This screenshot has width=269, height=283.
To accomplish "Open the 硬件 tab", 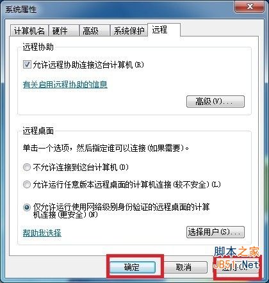I will click(x=63, y=31).
